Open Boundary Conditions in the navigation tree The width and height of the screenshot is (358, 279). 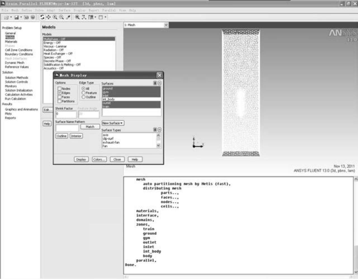(19, 54)
